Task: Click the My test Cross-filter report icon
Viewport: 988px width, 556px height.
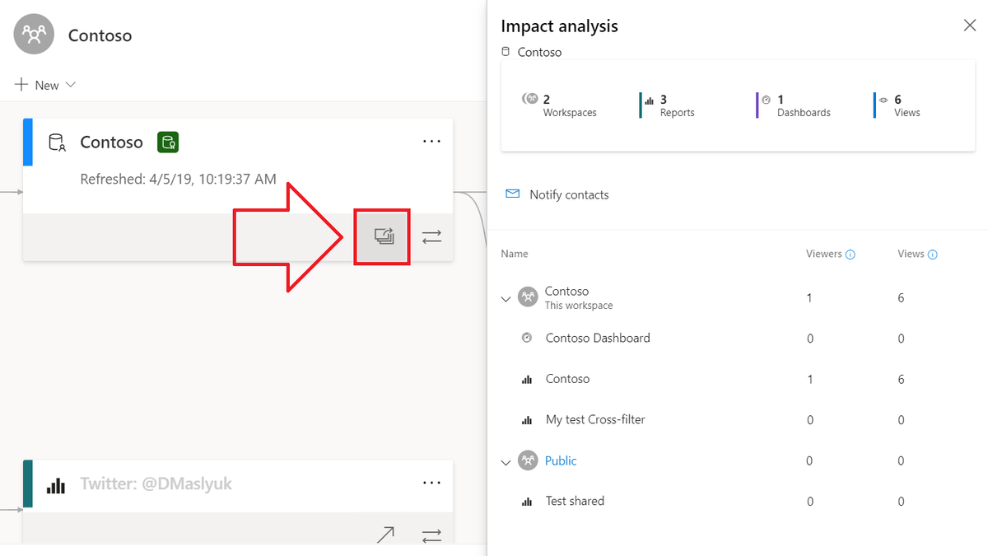Action: point(527,420)
